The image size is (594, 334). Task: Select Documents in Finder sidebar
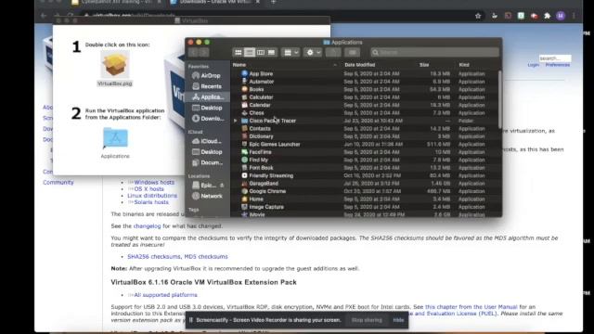207,162
